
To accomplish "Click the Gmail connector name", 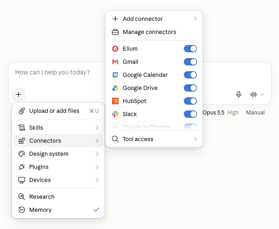I will [x=130, y=62].
